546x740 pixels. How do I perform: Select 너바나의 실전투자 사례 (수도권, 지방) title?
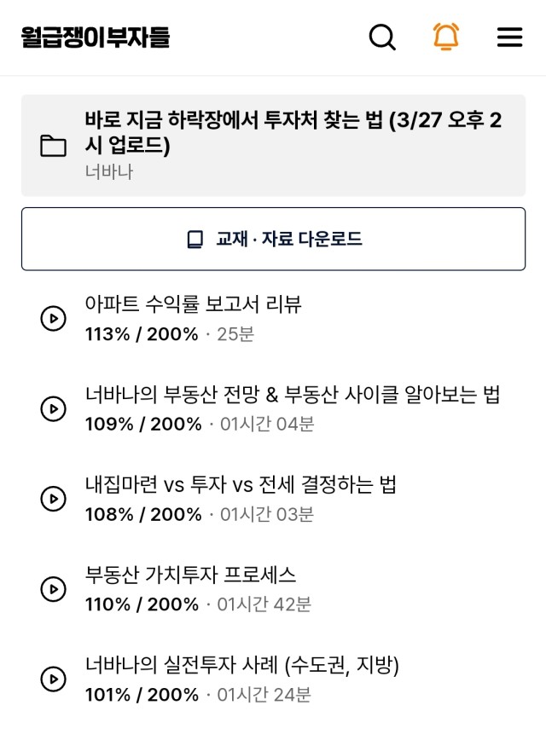[x=241, y=665]
